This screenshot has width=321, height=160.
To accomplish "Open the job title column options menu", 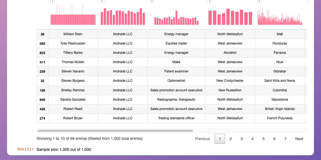I will pos(152,1).
